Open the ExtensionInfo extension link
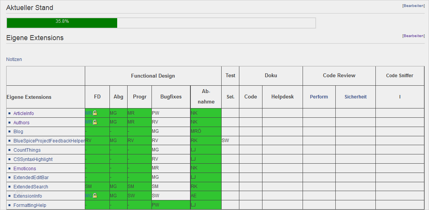 coord(28,196)
